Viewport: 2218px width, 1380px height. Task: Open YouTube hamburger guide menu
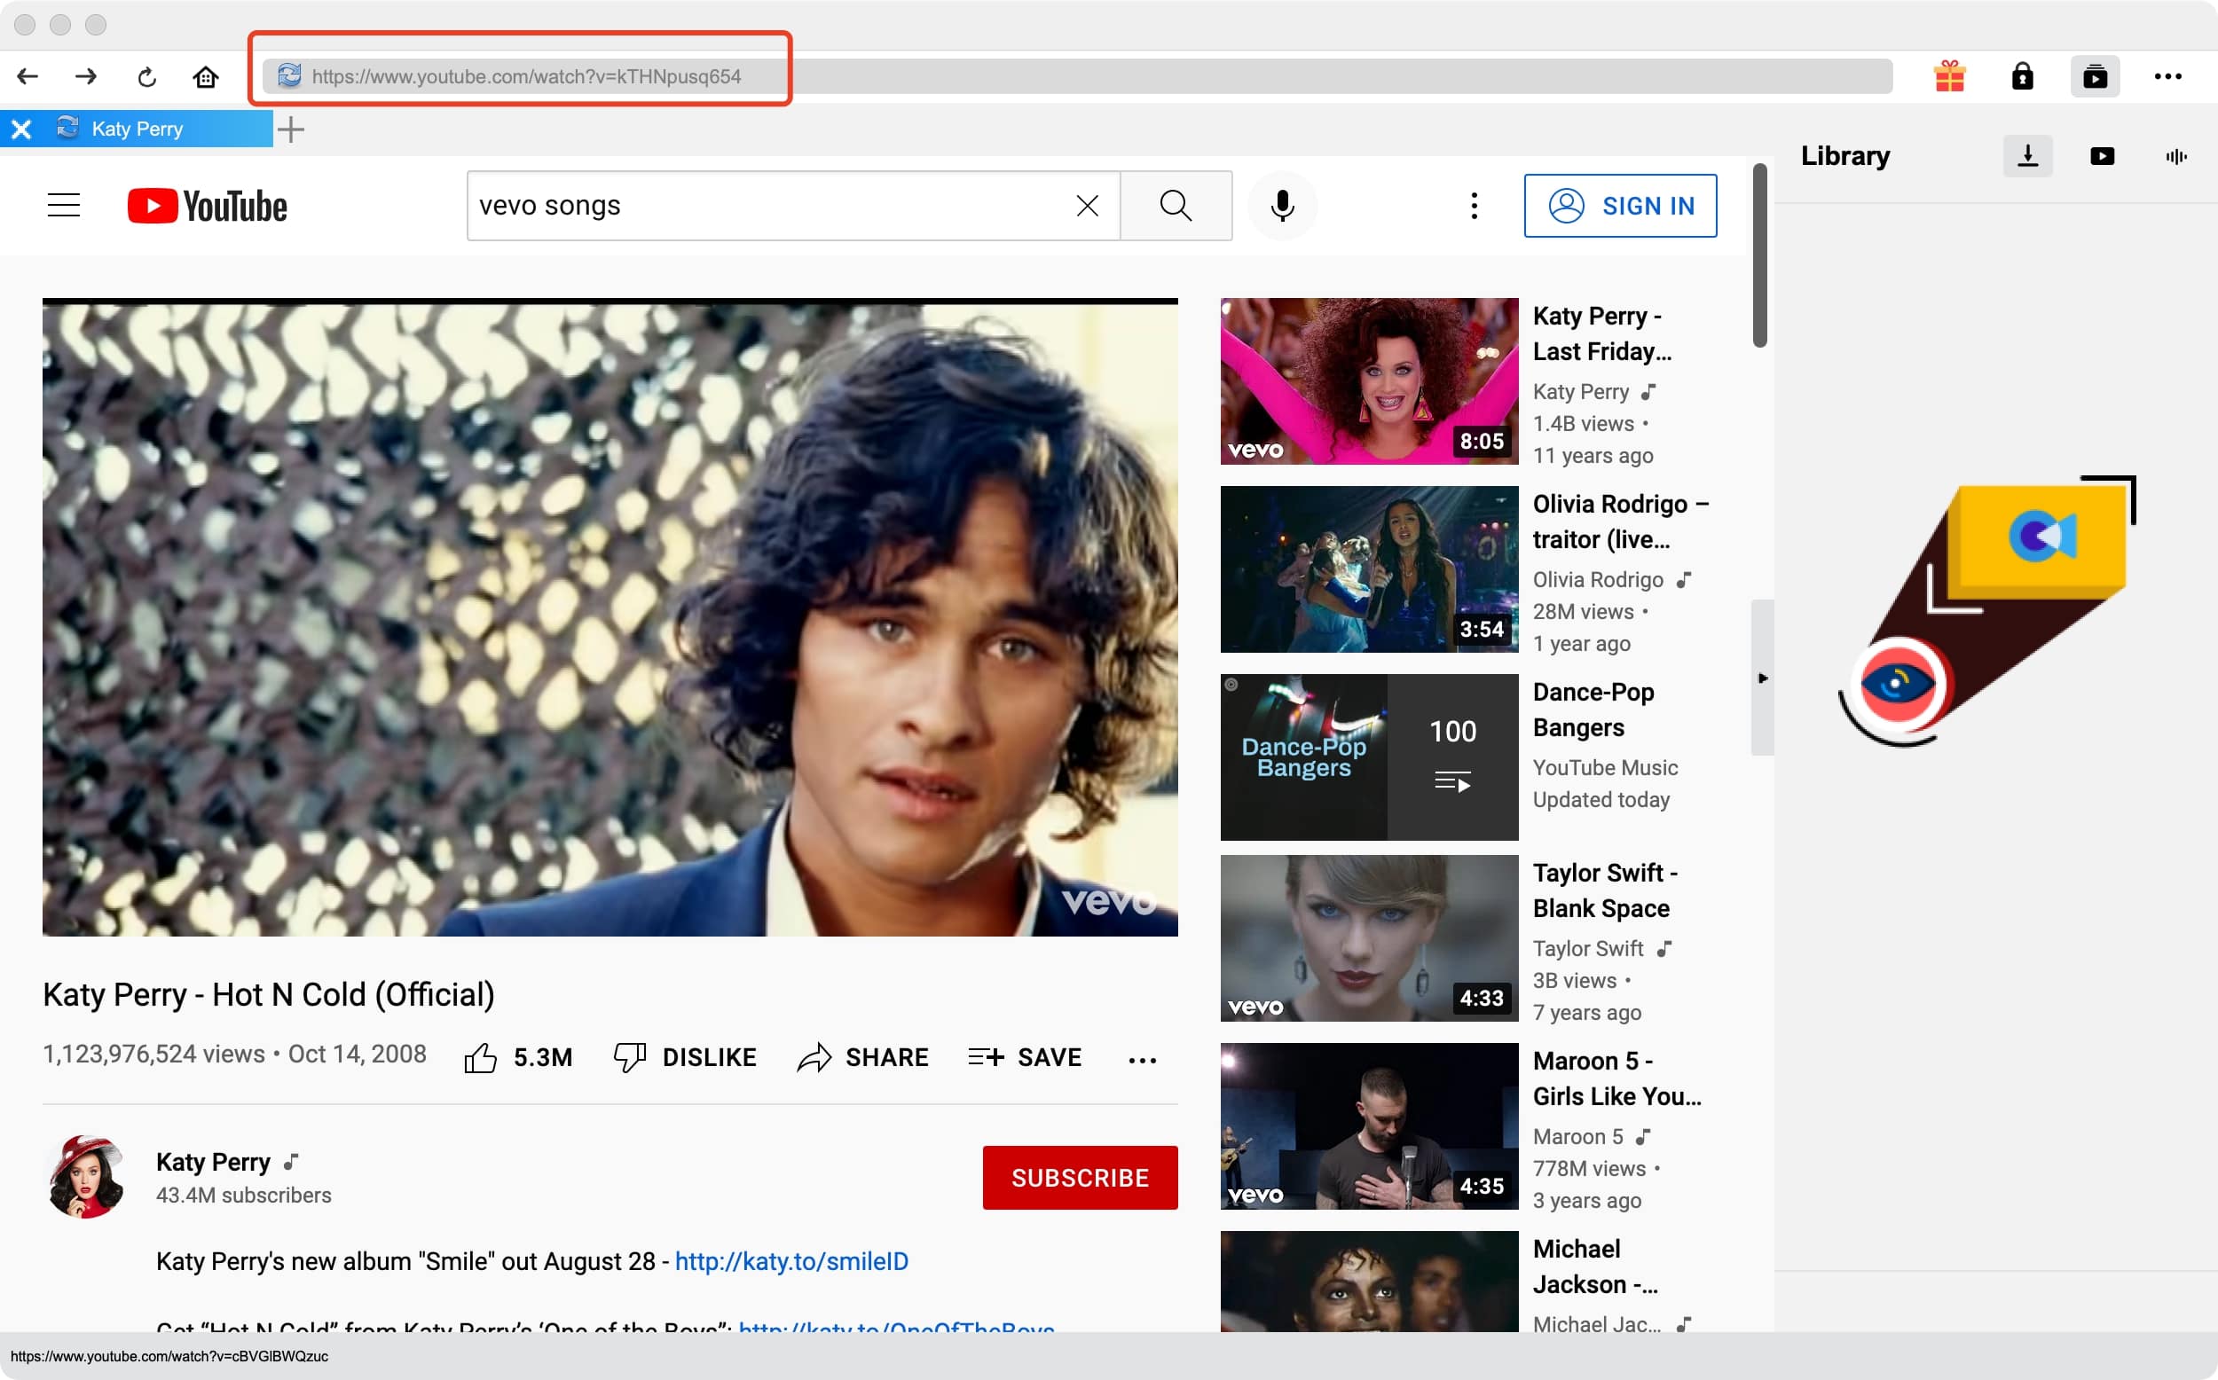(x=64, y=207)
